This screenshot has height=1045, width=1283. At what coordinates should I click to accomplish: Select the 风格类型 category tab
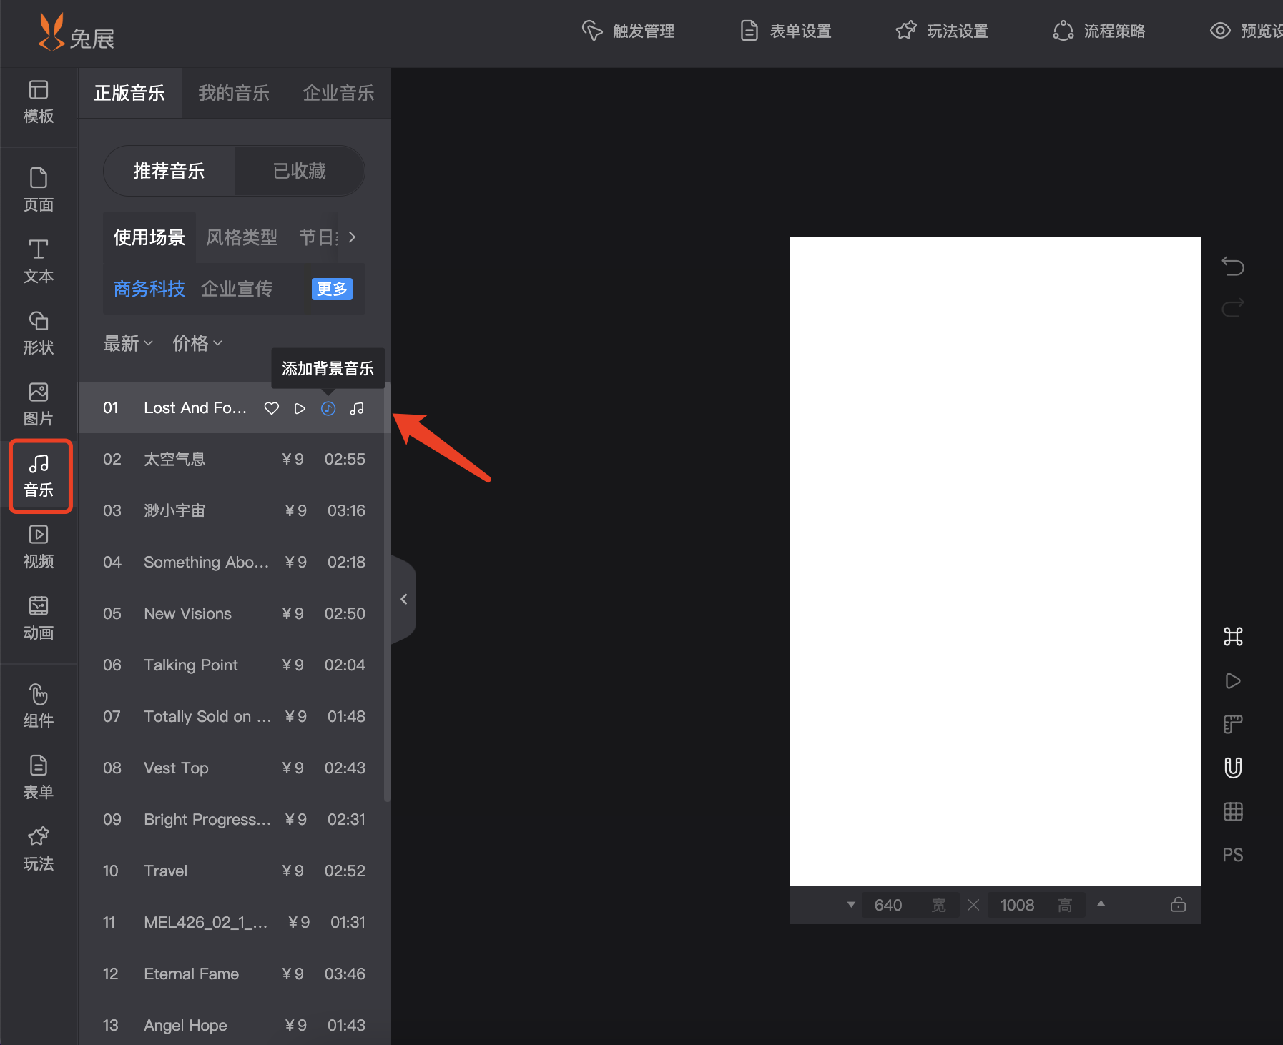[242, 237]
